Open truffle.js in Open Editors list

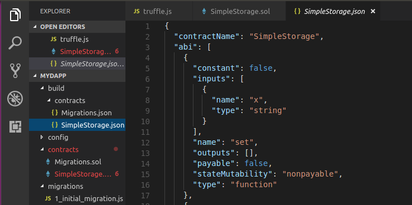point(77,40)
